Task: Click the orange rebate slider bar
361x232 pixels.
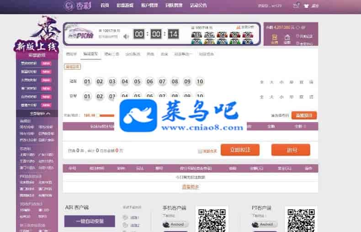Action: (x=107, y=115)
